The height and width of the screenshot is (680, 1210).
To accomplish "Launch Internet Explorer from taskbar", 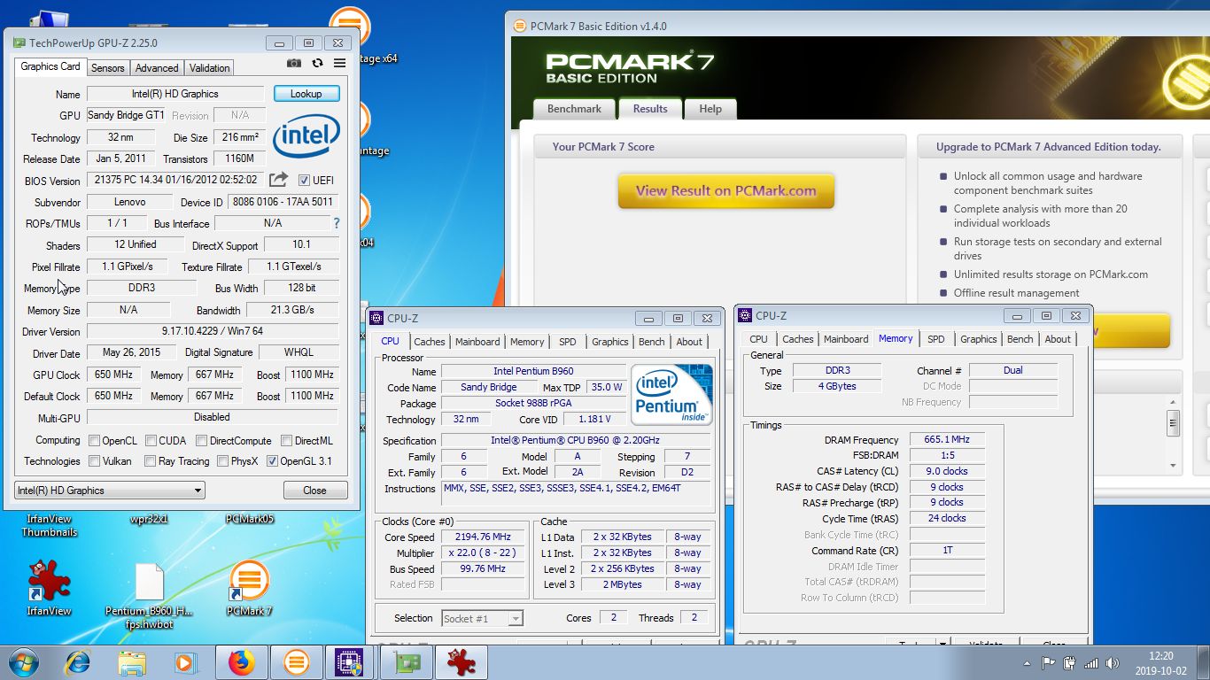I will tap(78, 662).
